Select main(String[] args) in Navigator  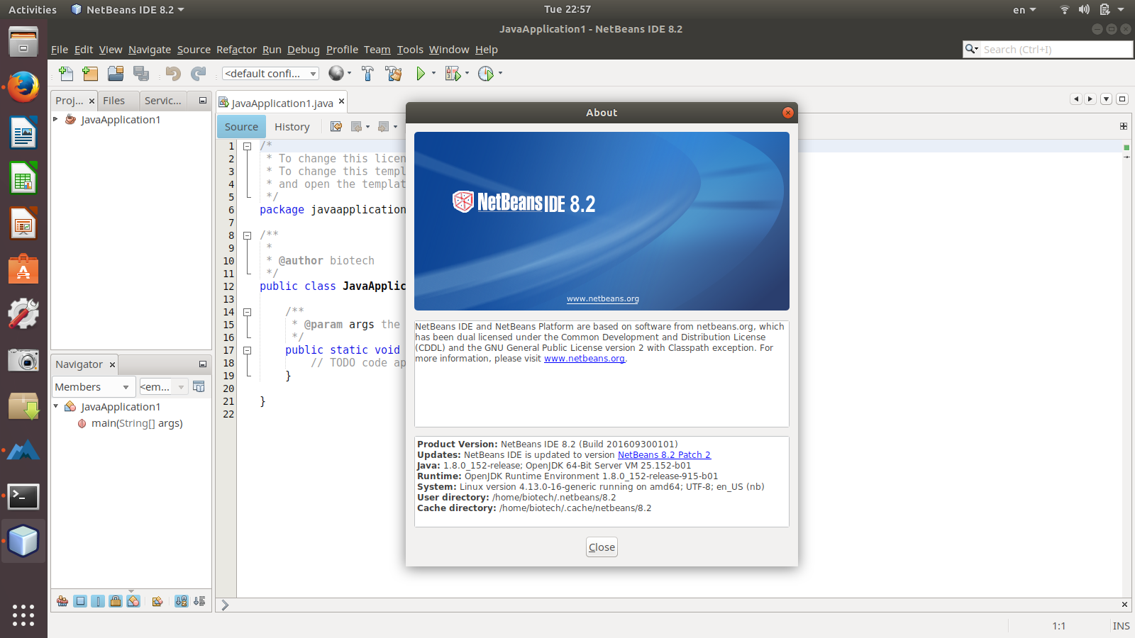(x=137, y=423)
